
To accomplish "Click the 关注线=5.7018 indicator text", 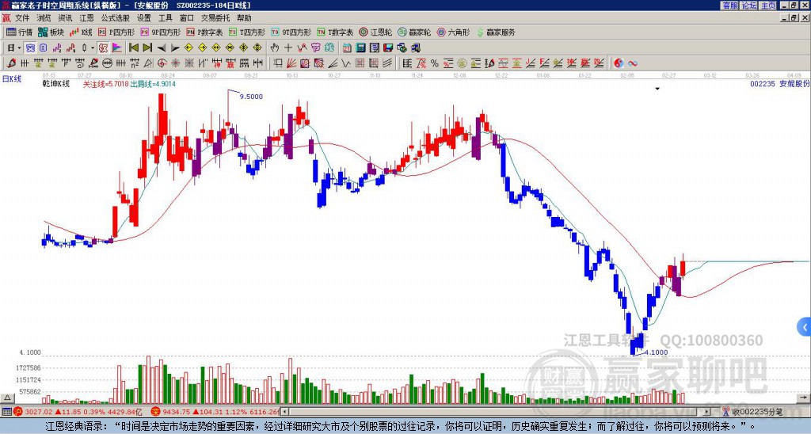I will 105,84.
